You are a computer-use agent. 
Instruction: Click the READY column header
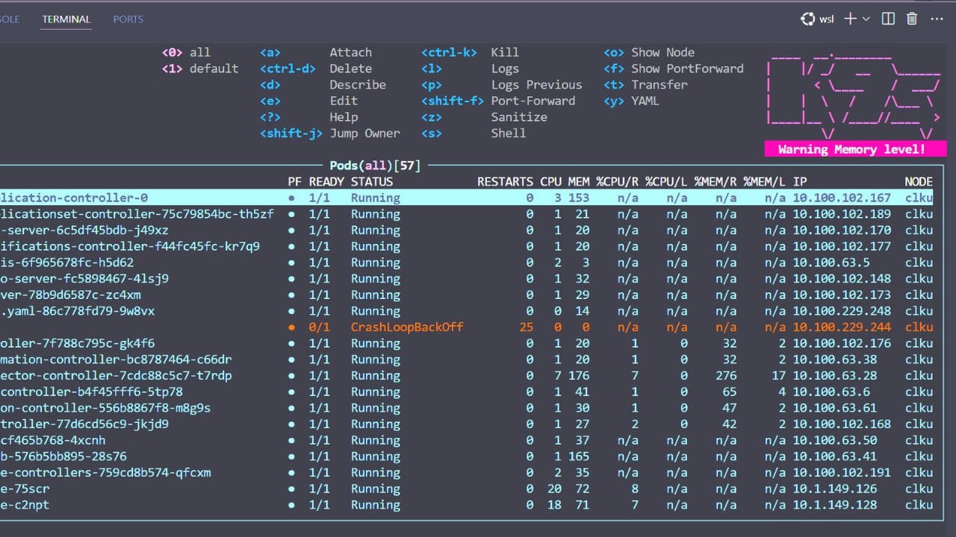tap(326, 181)
